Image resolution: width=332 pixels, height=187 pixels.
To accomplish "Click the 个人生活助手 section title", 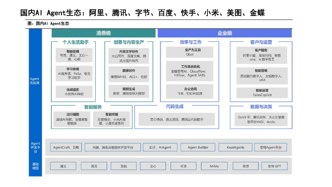I will point(75,42).
